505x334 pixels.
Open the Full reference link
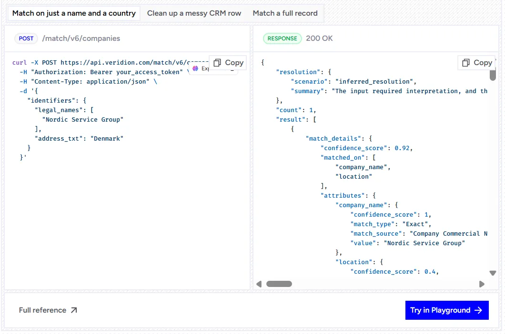[x=48, y=310]
